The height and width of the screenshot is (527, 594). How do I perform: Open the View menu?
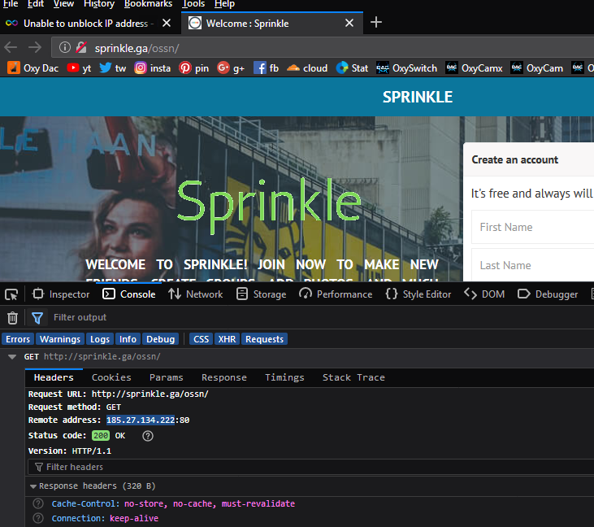point(63,4)
